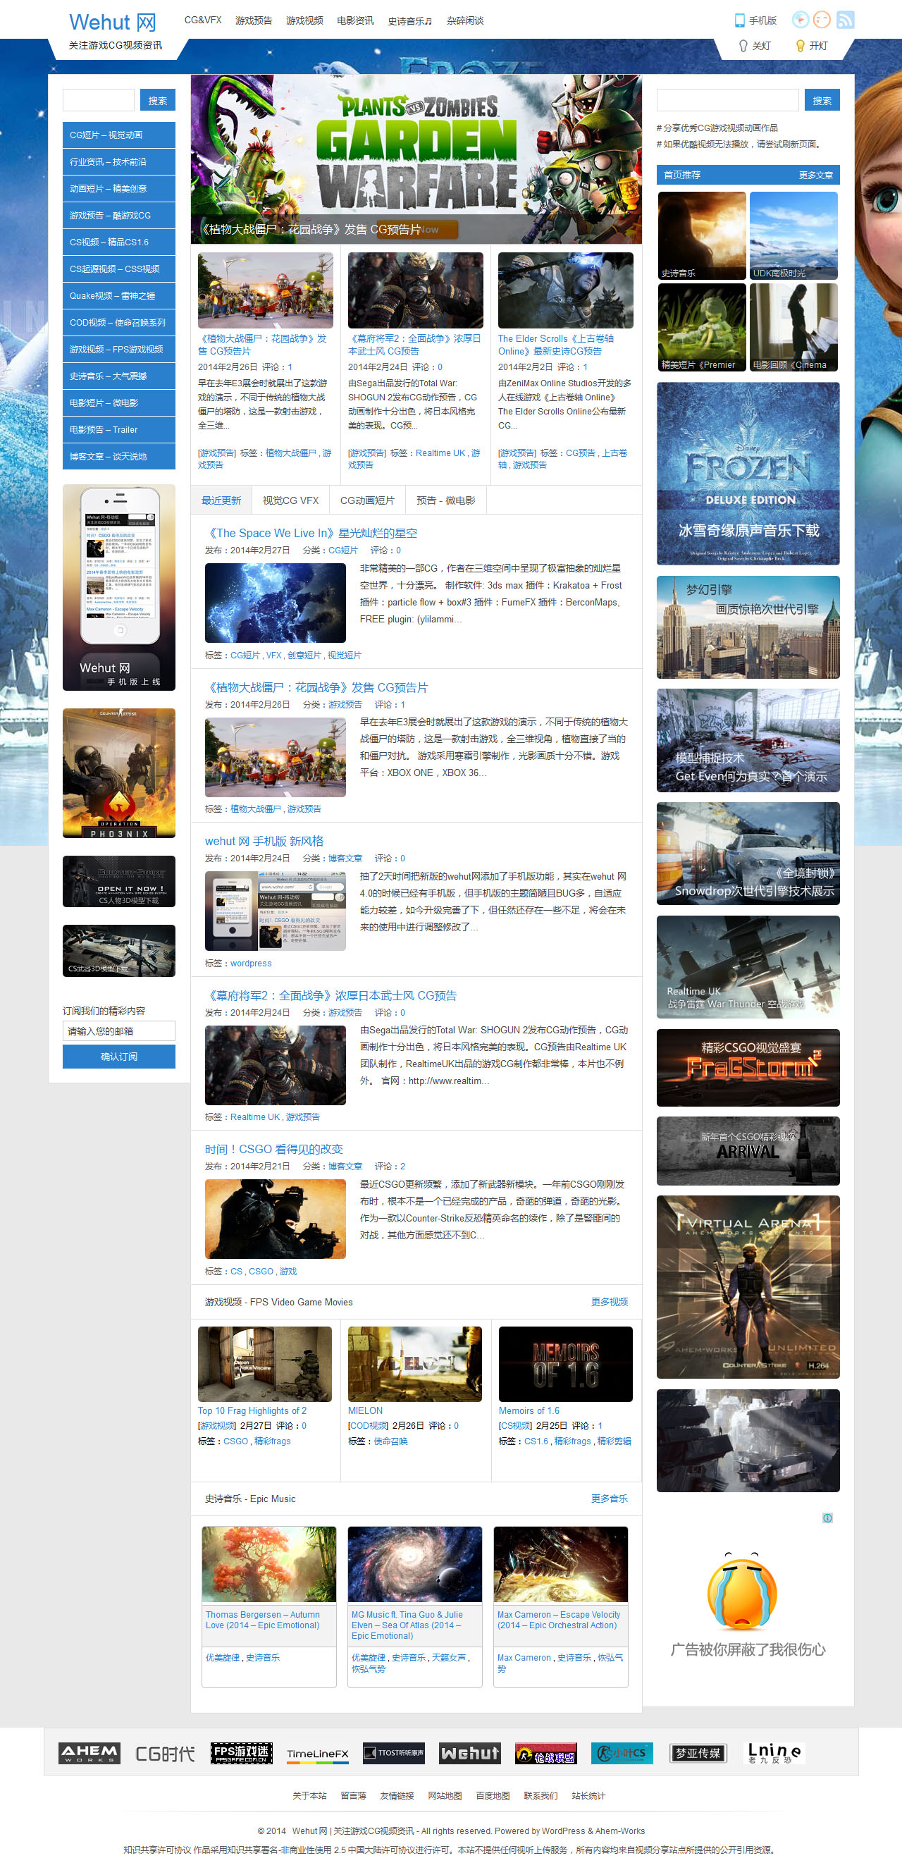Open the 行业资讯 – 技术前沿 category
The height and width of the screenshot is (1870, 902).
(x=119, y=162)
